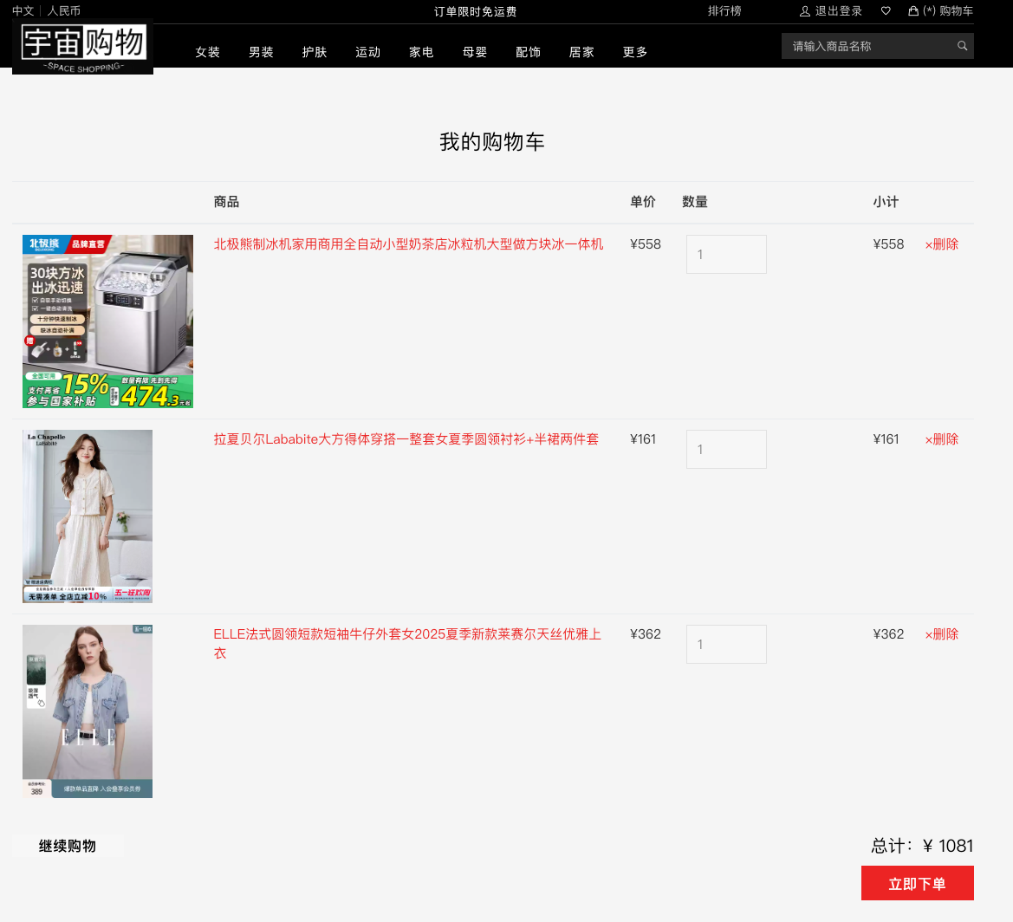Change currency via 人民币 selector
This screenshot has width=1013, height=922.
pyautogui.click(x=64, y=11)
